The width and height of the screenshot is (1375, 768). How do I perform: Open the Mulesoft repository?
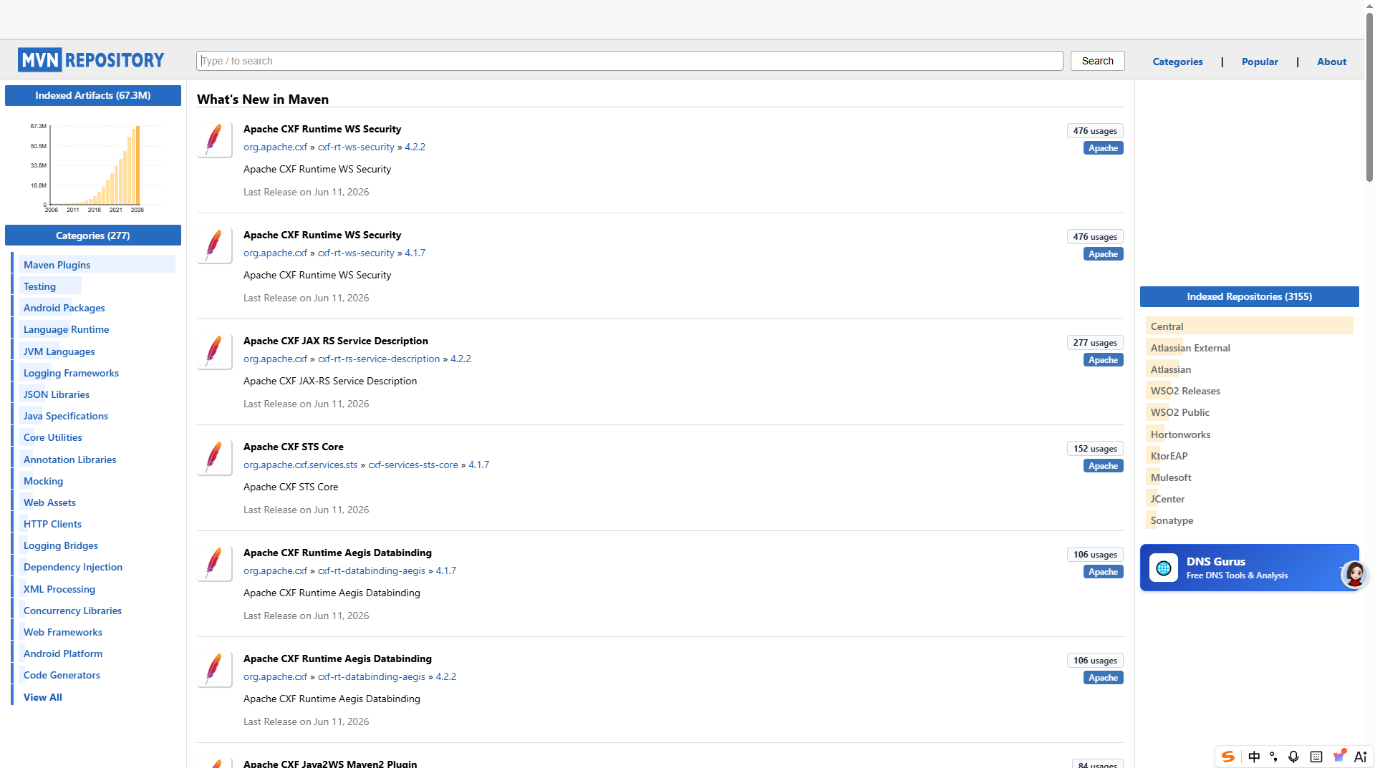(1171, 477)
